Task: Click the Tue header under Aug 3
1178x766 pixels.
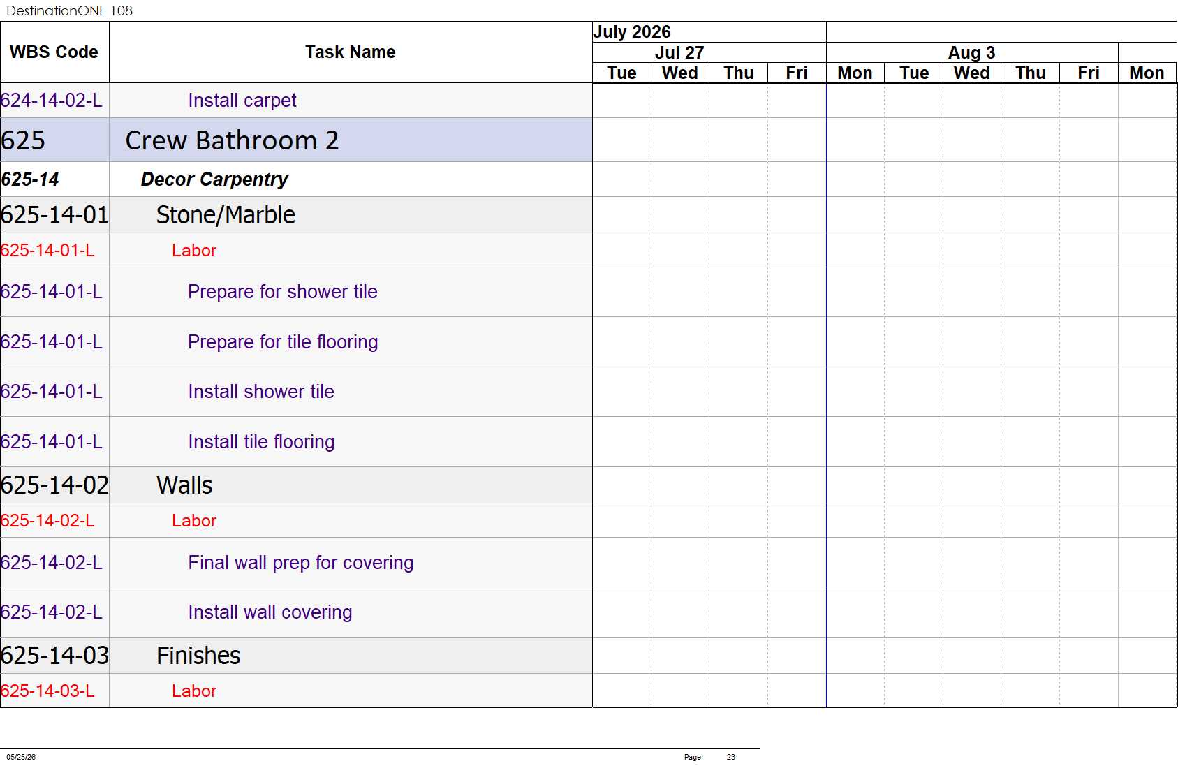Action: 913,73
